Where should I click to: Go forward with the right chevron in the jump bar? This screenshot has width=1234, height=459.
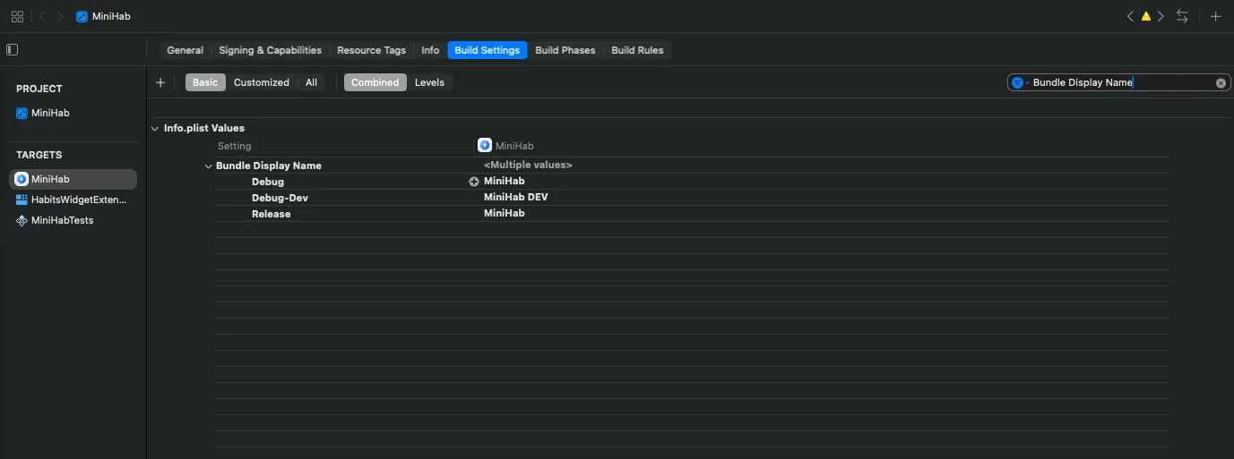pos(60,16)
